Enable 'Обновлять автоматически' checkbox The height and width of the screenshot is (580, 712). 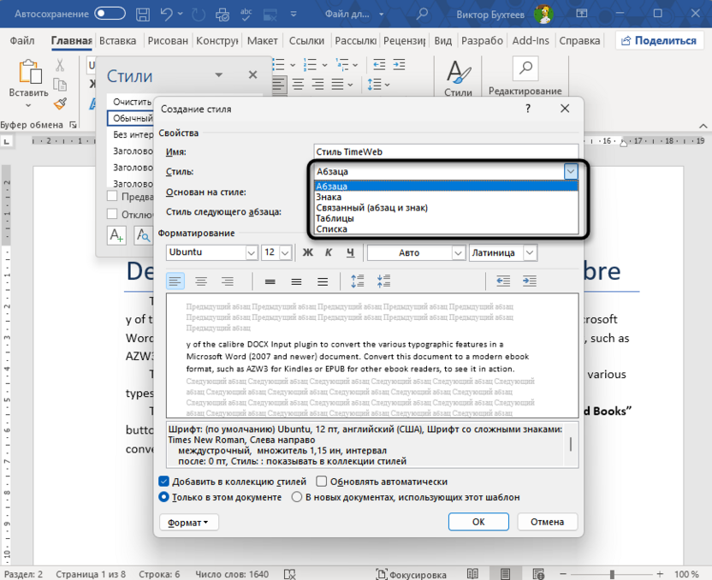(x=320, y=481)
